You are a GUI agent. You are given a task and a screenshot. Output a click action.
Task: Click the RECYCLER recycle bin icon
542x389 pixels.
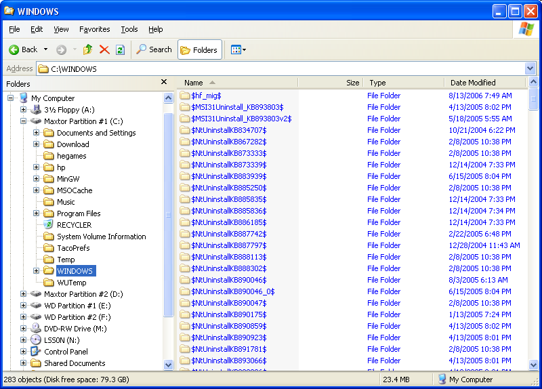[x=49, y=225]
